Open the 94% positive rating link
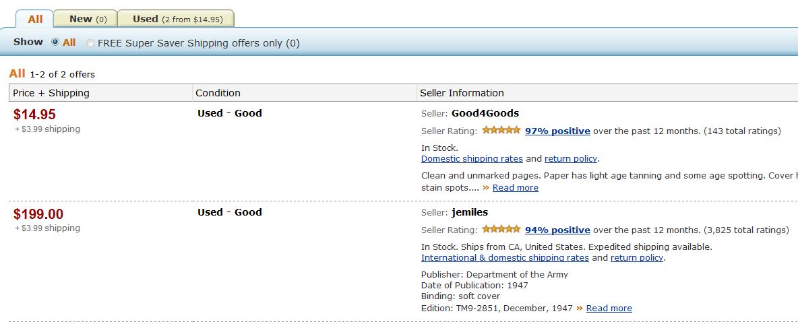Screen dimensions: 798x322 click(x=557, y=230)
